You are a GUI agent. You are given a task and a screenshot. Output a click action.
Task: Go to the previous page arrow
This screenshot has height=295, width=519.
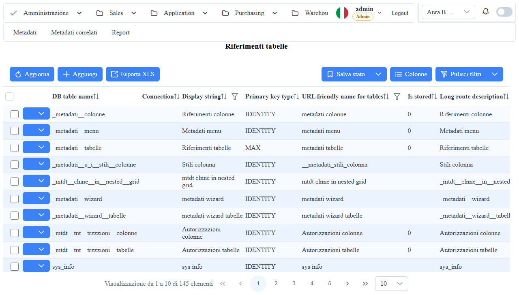coord(240,284)
